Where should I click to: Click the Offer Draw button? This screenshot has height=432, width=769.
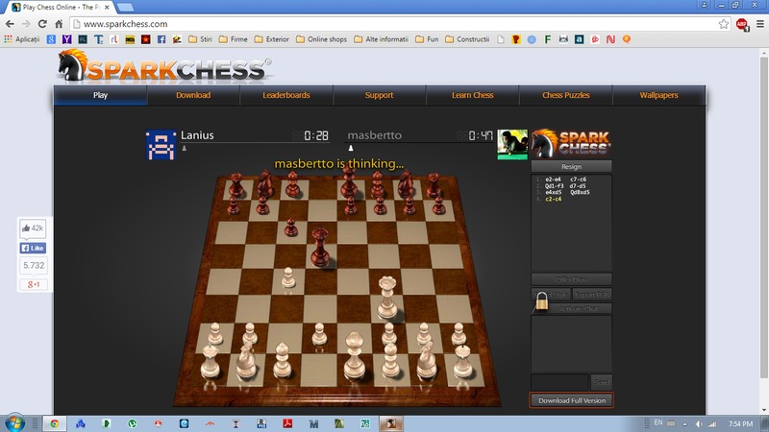click(x=571, y=279)
